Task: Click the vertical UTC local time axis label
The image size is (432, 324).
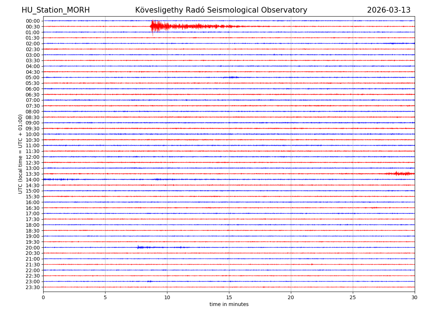Action: pyautogui.click(x=21, y=154)
